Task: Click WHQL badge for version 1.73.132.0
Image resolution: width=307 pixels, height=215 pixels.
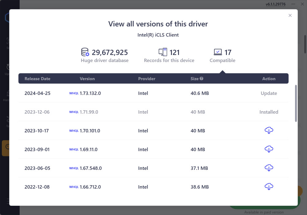Action: 74,93
